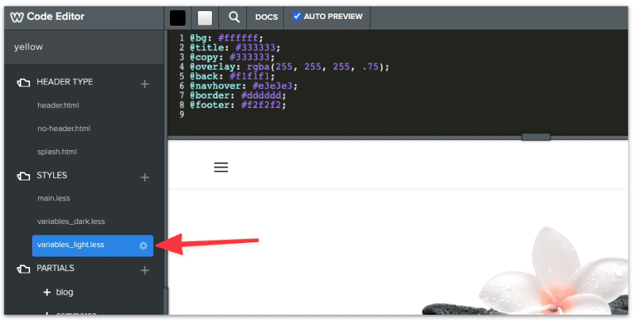Click the Weebly logo icon
This screenshot has width=635, height=321.
[17, 17]
